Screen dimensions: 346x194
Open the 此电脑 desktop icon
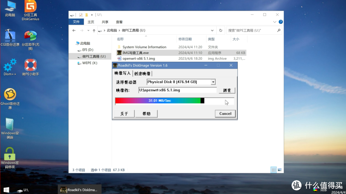pos(10,9)
